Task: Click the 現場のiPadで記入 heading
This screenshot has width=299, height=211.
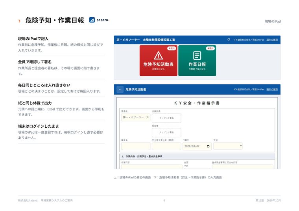Action: [33, 39]
